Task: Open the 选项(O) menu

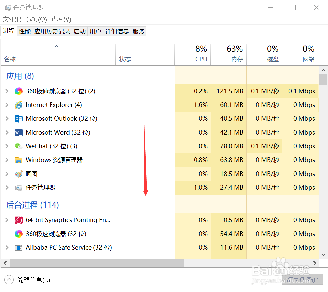Action: (x=36, y=19)
